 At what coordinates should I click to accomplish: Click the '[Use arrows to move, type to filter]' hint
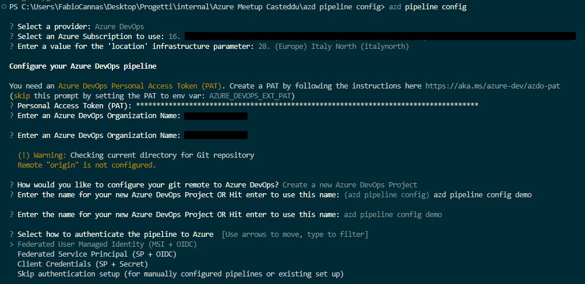click(295, 235)
